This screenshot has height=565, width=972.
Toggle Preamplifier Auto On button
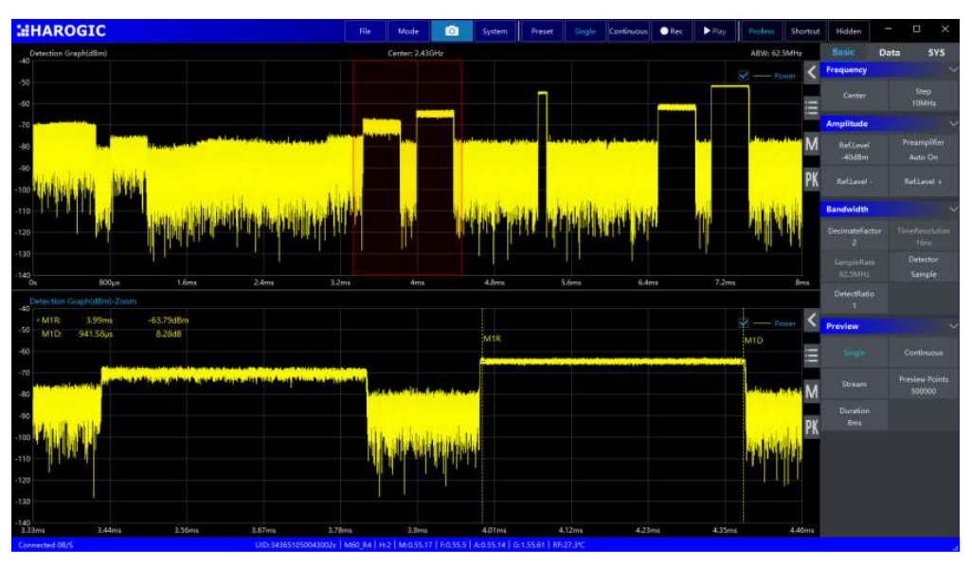(x=924, y=150)
